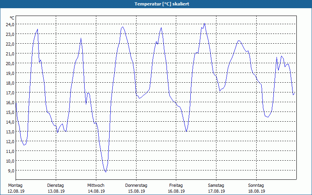Screen dimensions: 312x195
Task: Click the 16,0 value on temperature axis
Action: 10,102
